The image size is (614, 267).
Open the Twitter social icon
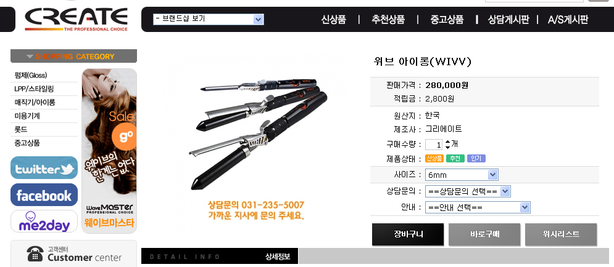point(44,168)
